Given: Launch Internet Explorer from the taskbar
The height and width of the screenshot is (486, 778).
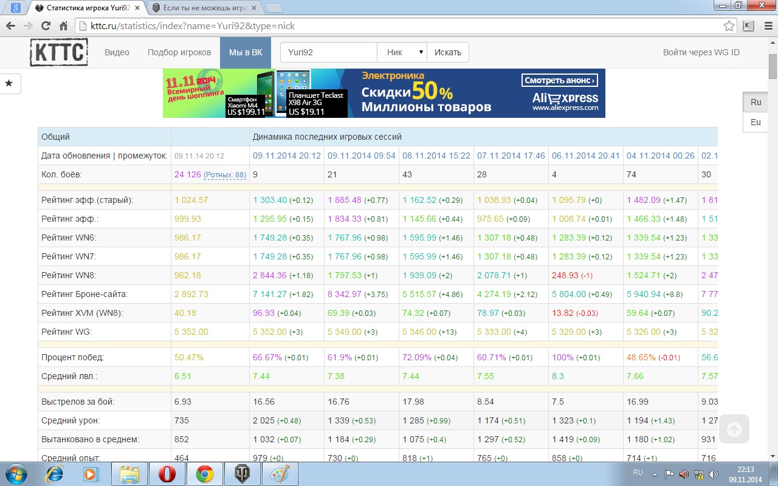Looking at the screenshot, I should [x=55, y=474].
